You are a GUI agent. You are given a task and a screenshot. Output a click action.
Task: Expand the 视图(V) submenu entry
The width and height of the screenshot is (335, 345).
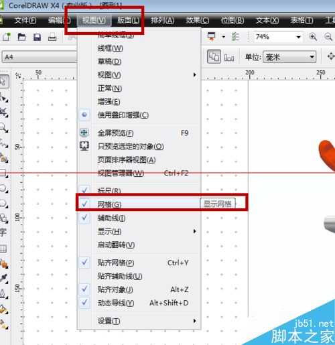[x=139, y=75]
